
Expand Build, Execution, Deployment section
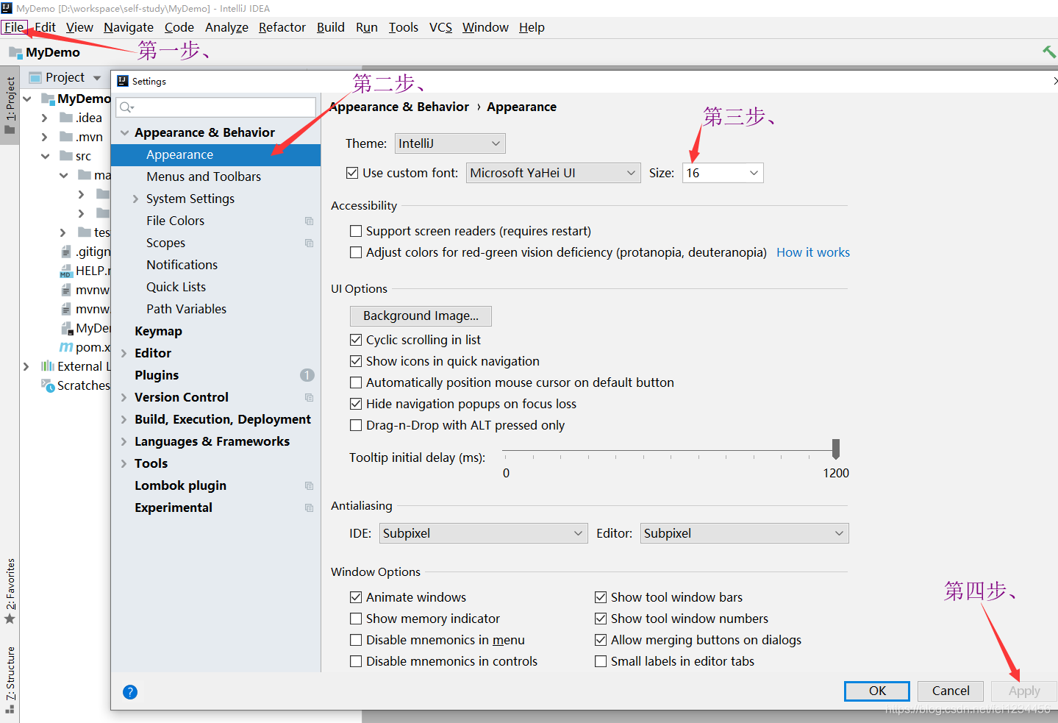coord(124,420)
